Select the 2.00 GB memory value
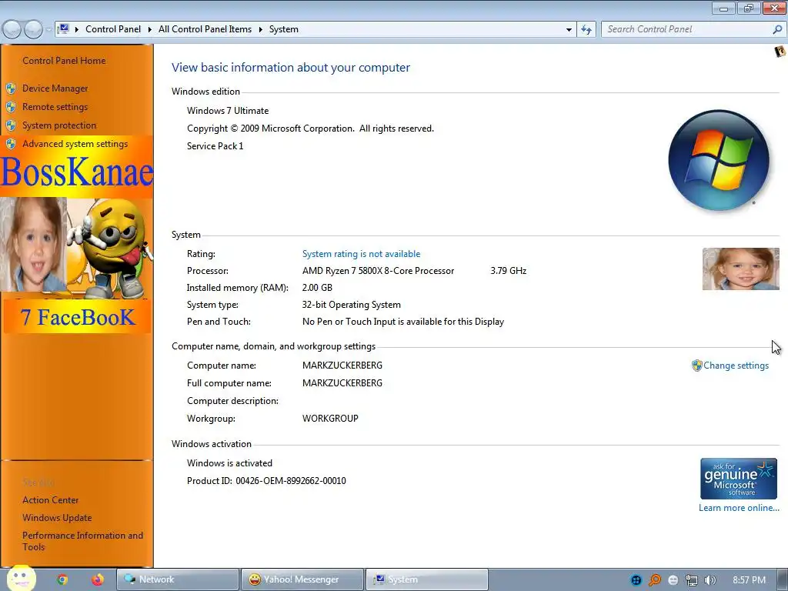Screen dimensions: 788x591 [317, 288]
